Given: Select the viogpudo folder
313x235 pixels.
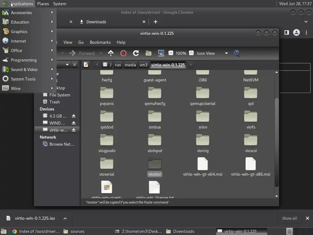Looking at the screenshot, I should pos(107,144).
